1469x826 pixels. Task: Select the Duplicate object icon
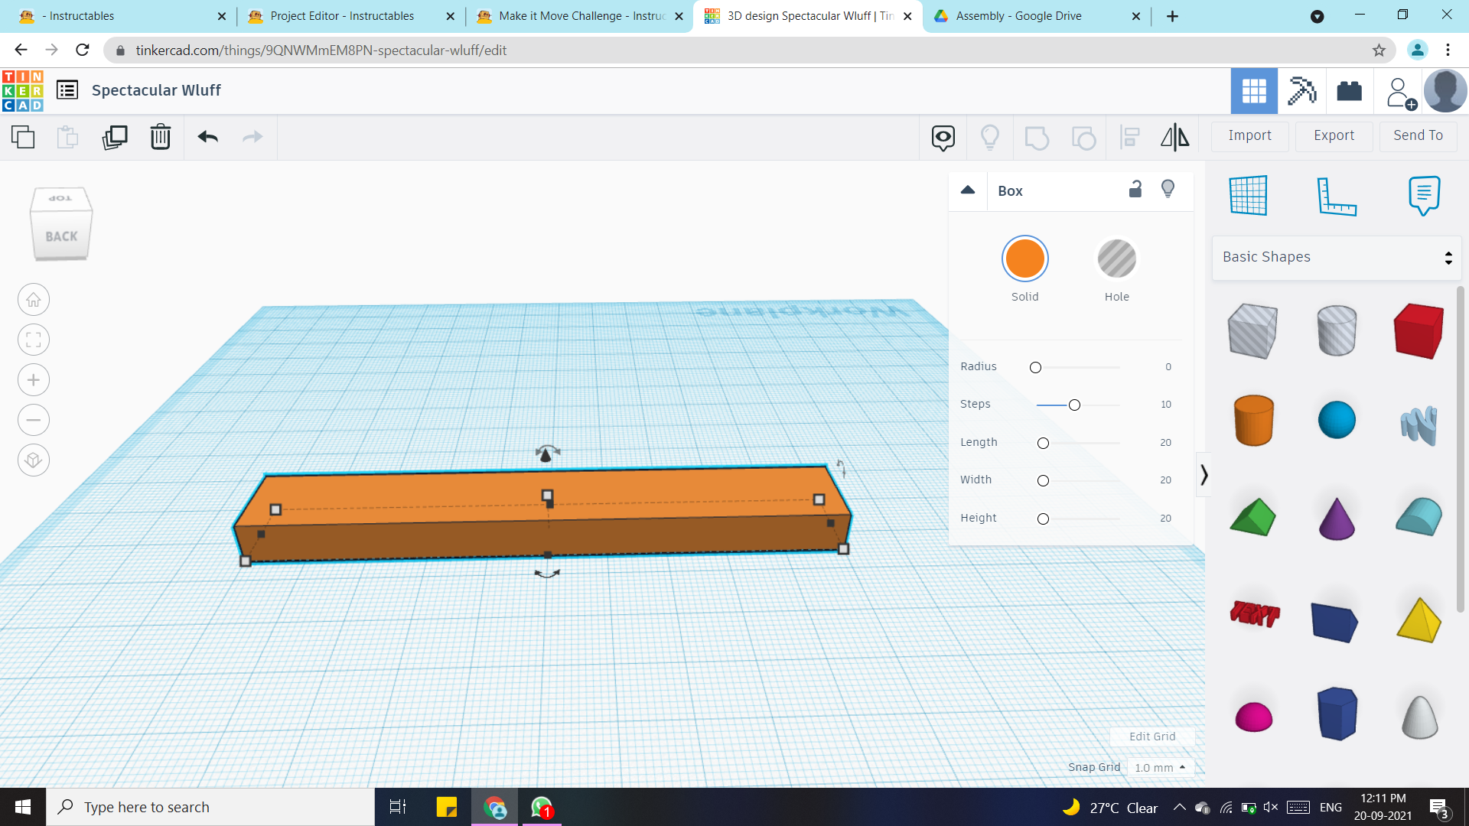(113, 136)
